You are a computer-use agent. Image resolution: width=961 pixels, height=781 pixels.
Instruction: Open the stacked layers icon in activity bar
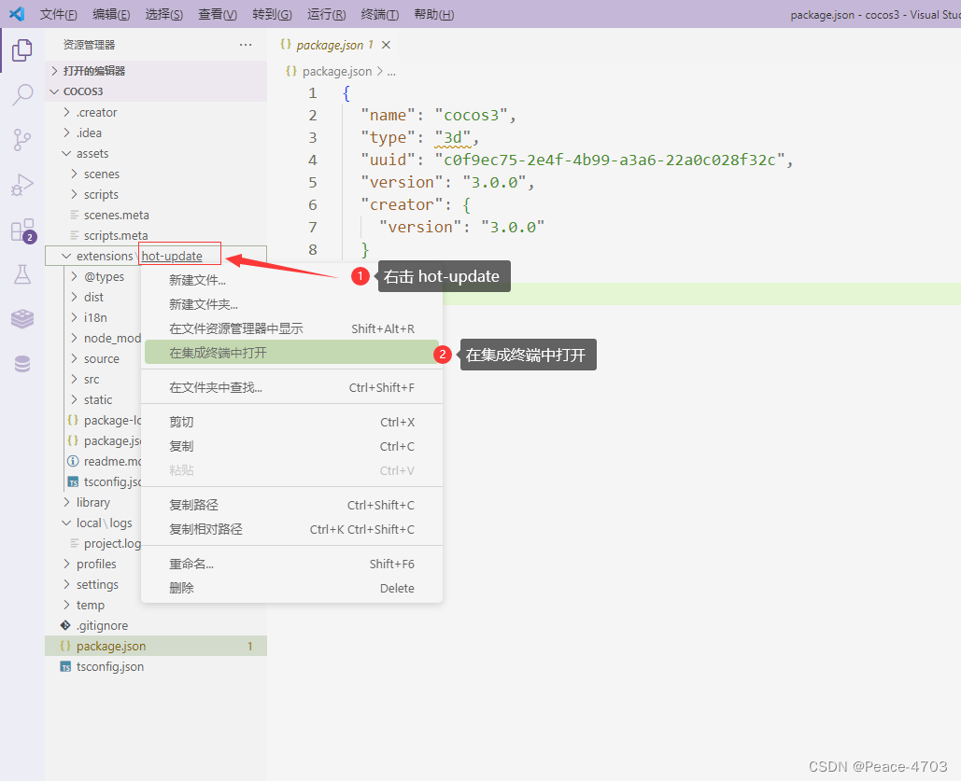click(x=22, y=318)
